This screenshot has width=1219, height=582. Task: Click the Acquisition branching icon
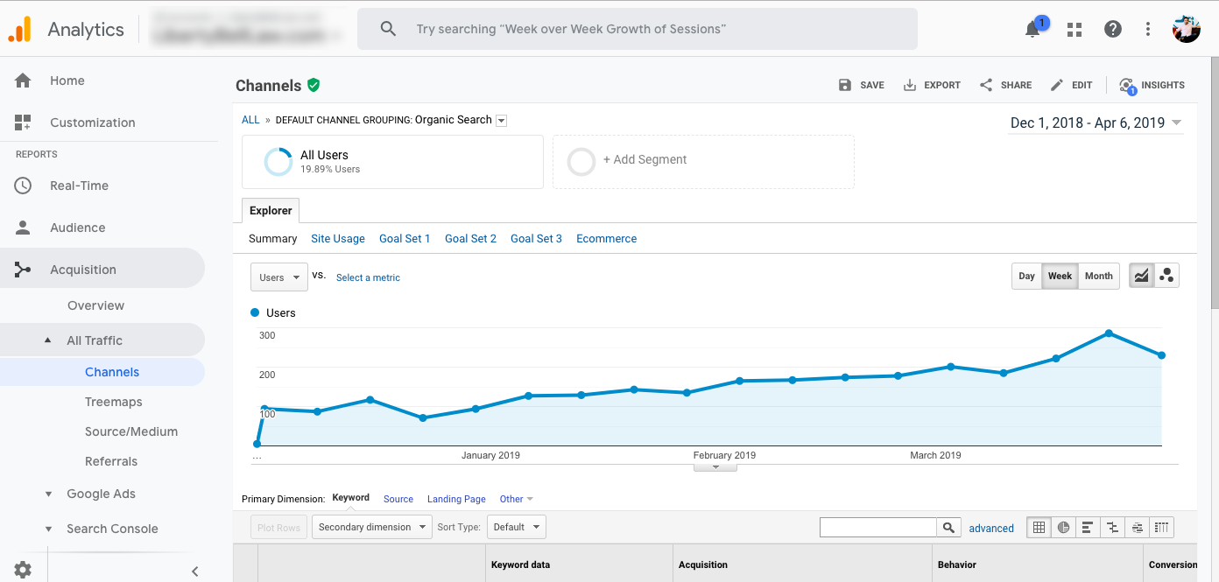(23, 270)
